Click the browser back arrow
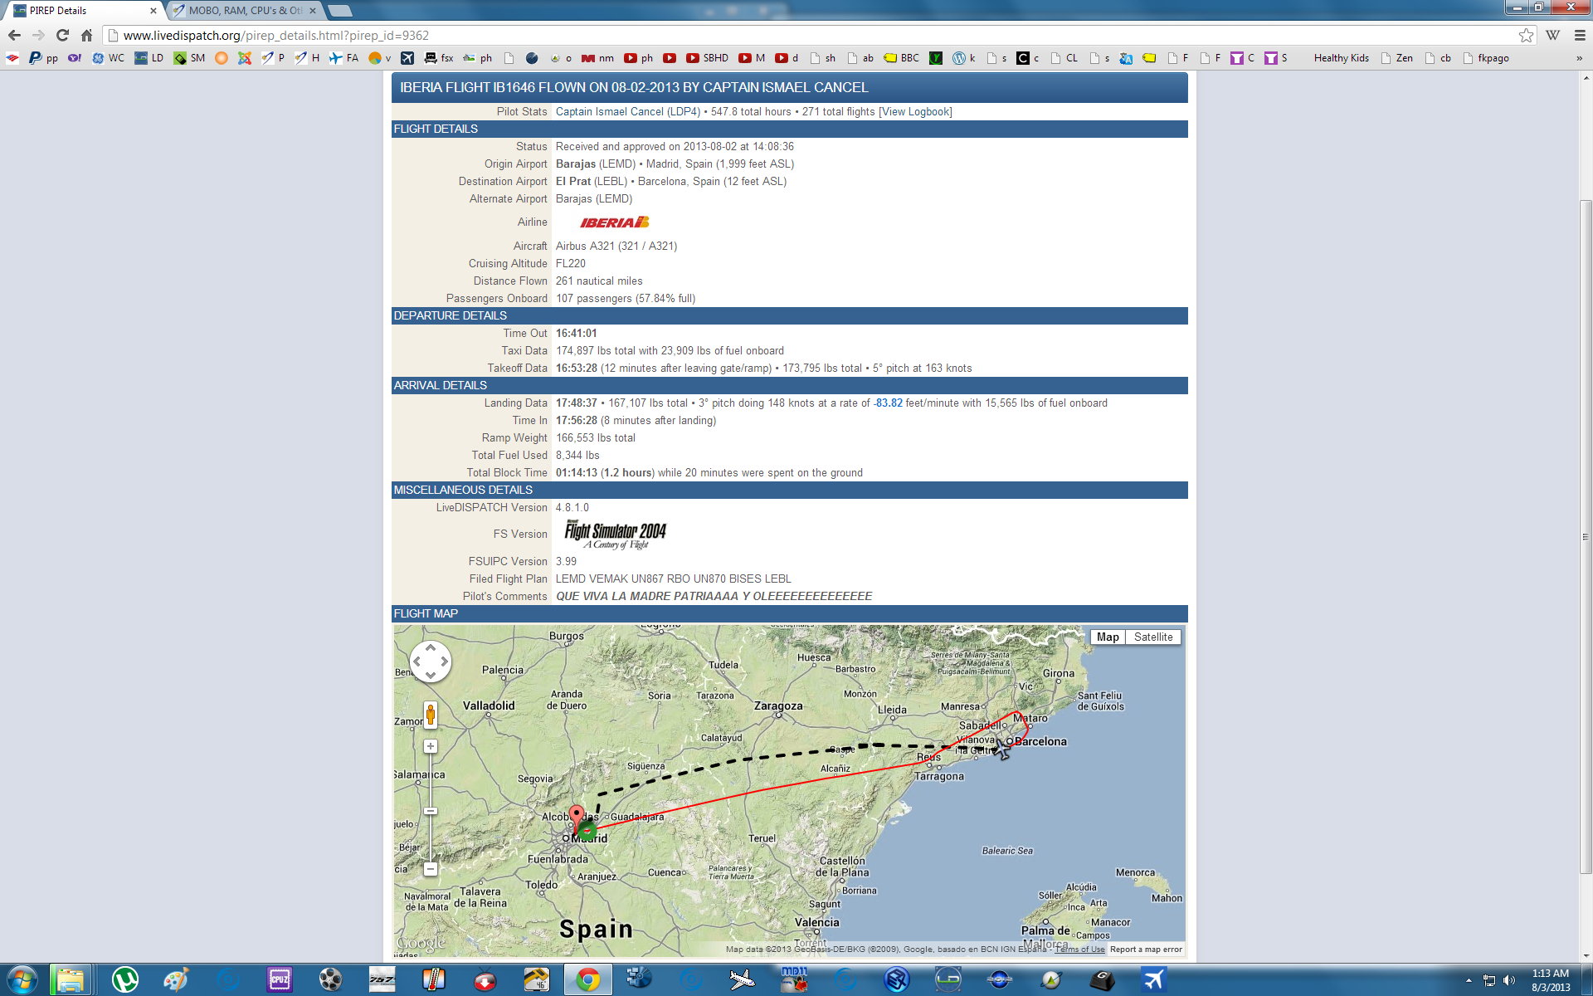Image resolution: width=1593 pixels, height=996 pixels. pyautogui.click(x=14, y=35)
